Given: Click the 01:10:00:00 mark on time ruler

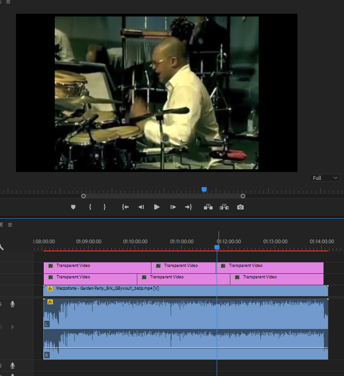Looking at the screenshot, I should [x=135, y=241].
